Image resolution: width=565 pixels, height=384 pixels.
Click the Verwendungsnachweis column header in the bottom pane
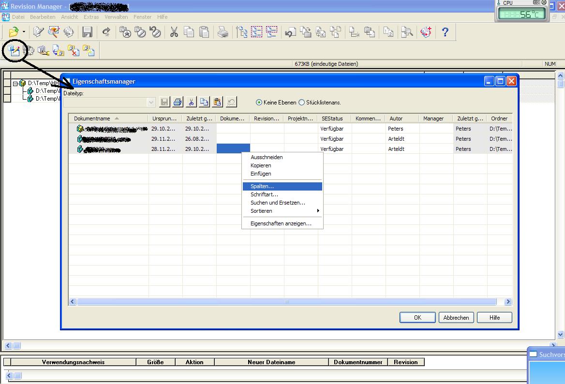(x=73, y=362)
